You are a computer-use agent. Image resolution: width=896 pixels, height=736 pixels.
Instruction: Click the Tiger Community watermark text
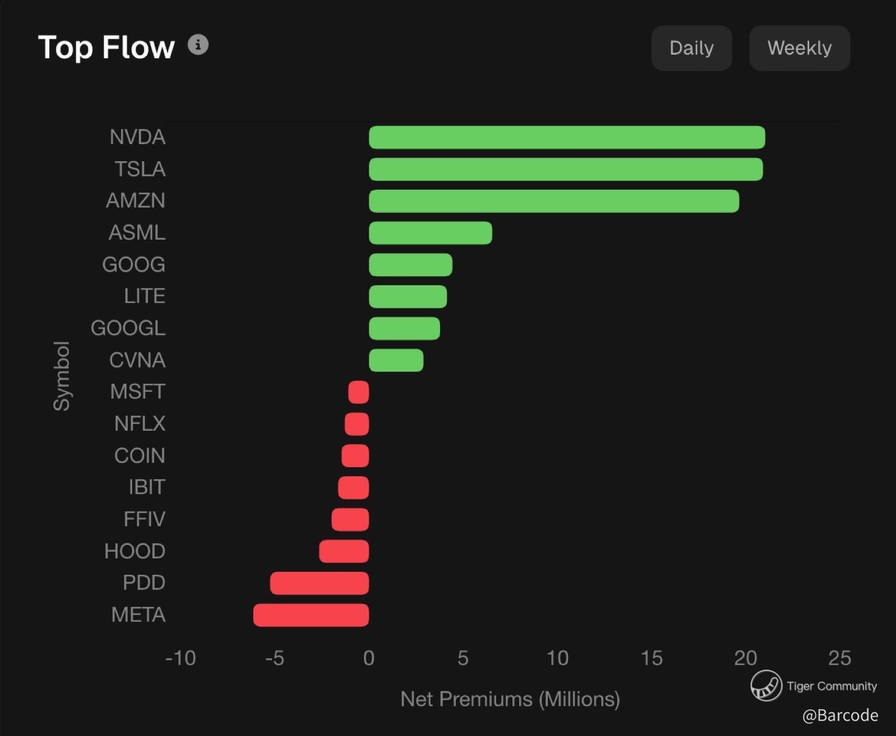coord(831,686)
